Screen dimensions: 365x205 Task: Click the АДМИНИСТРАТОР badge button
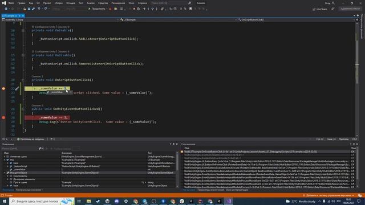click(350, 9)
